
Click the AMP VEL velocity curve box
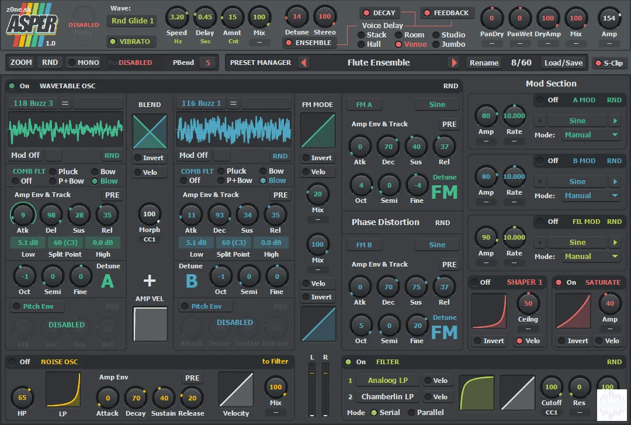tap(150, 324)
